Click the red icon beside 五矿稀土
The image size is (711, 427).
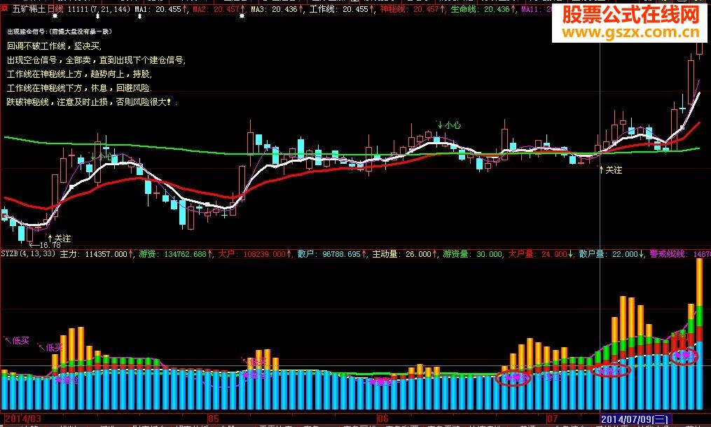pos(4,8)
